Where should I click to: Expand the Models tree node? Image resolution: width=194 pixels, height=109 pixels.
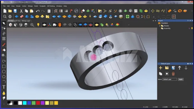[160, 26]
